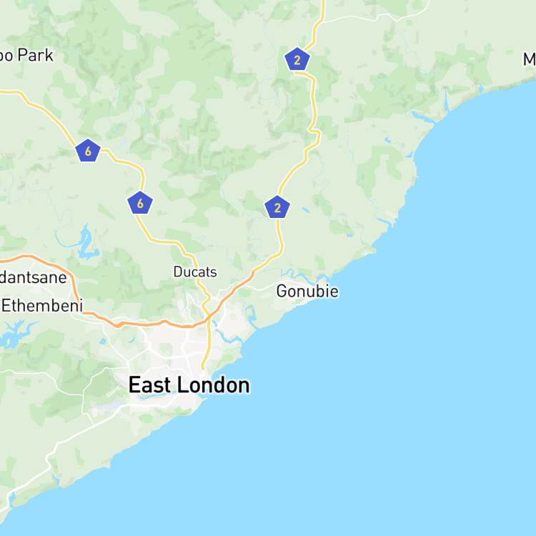Select the route 2 shield above Gonubie
This screenshot has height=536, width=536.
277,207
